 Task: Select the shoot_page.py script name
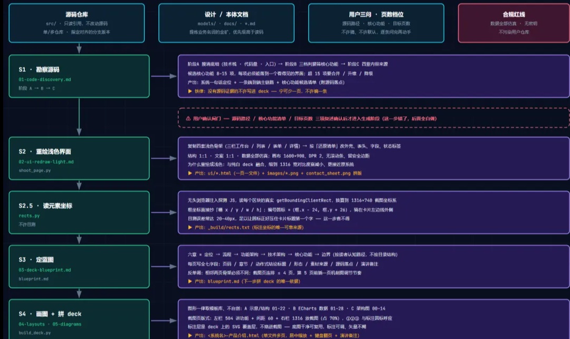(x=35, y=170)
